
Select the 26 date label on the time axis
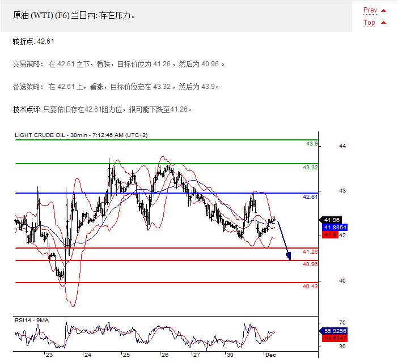pos(165,355)
